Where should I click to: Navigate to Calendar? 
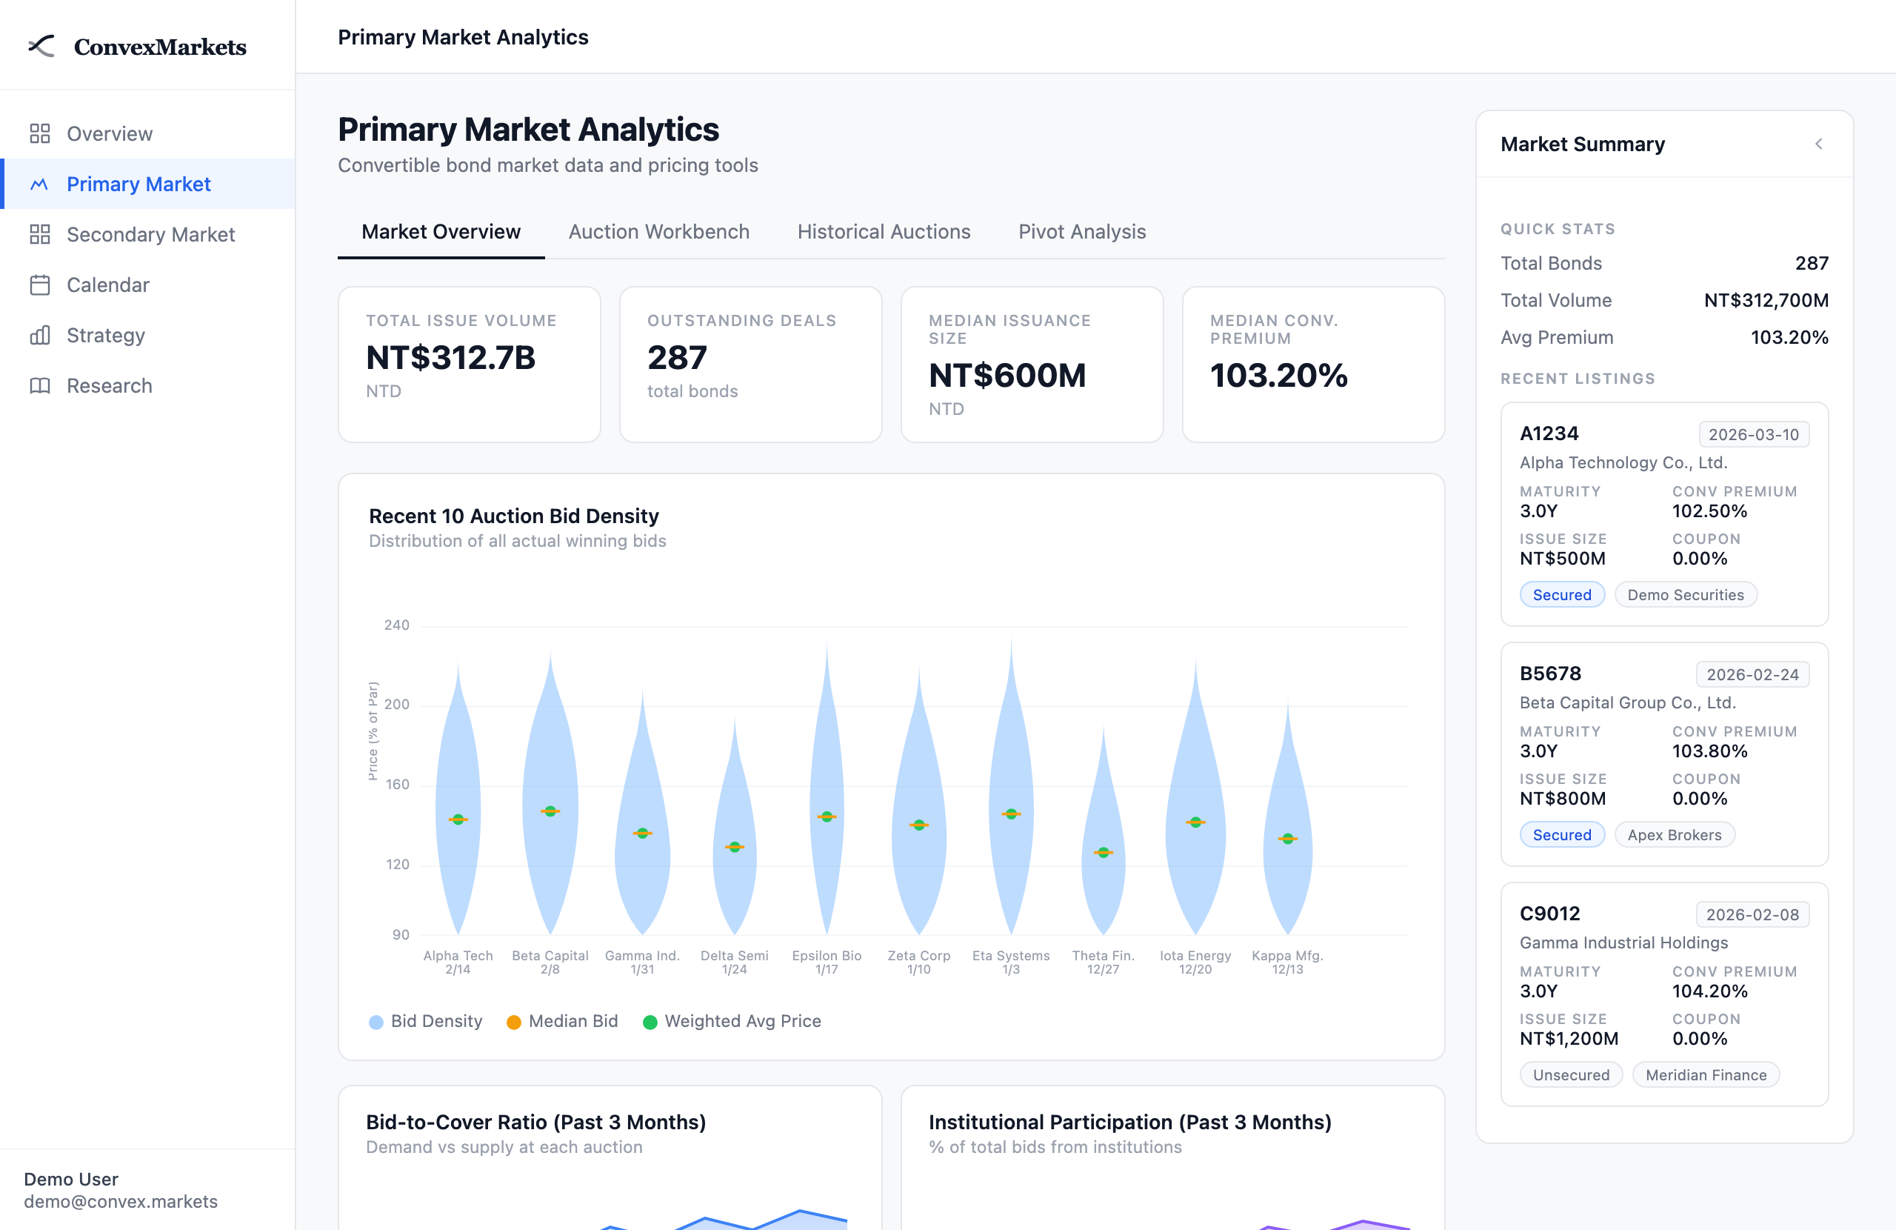(x=147, y=285)
